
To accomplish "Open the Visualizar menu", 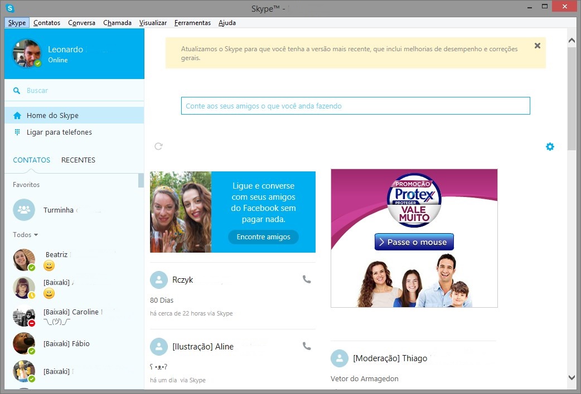I will point(153,23).
